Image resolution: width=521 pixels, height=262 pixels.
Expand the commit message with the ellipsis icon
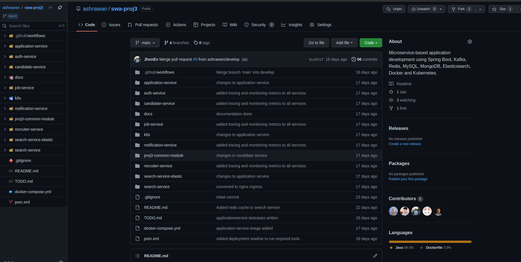coord(245,59)
